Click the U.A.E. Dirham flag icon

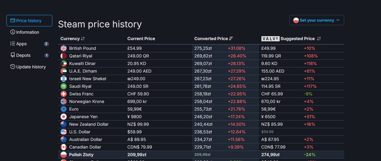coord(64,71)
